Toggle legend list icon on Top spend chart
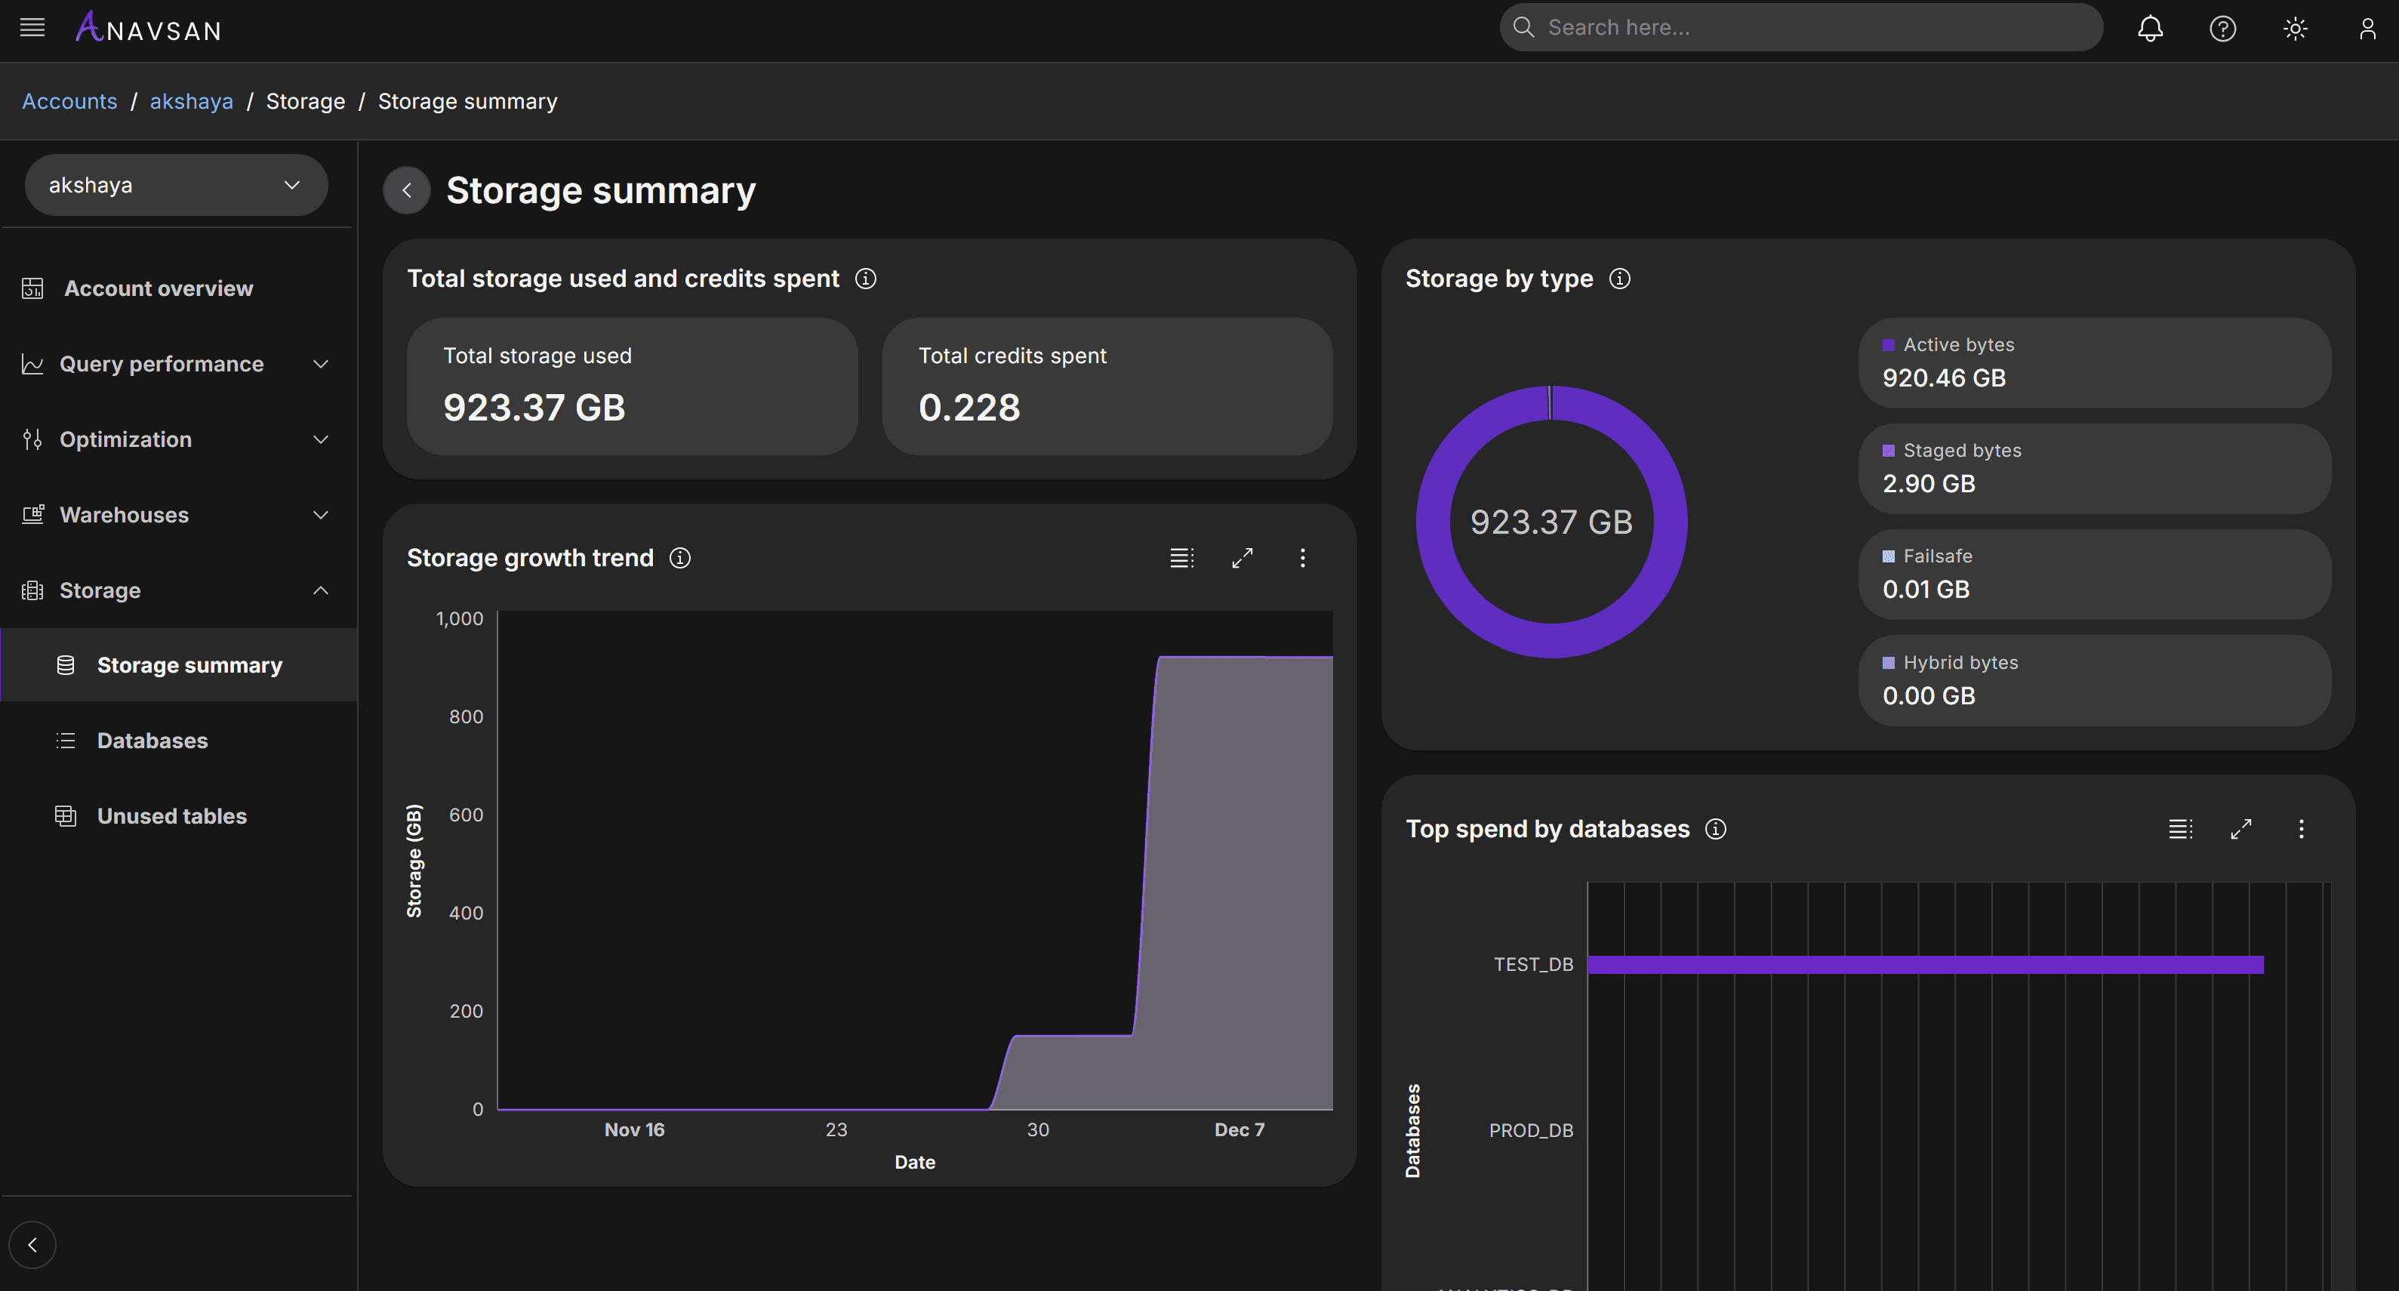 pos(2180,829)
